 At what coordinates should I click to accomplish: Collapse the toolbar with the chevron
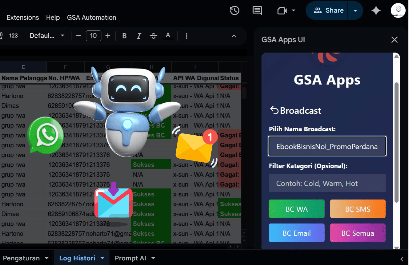coord(234,36)
